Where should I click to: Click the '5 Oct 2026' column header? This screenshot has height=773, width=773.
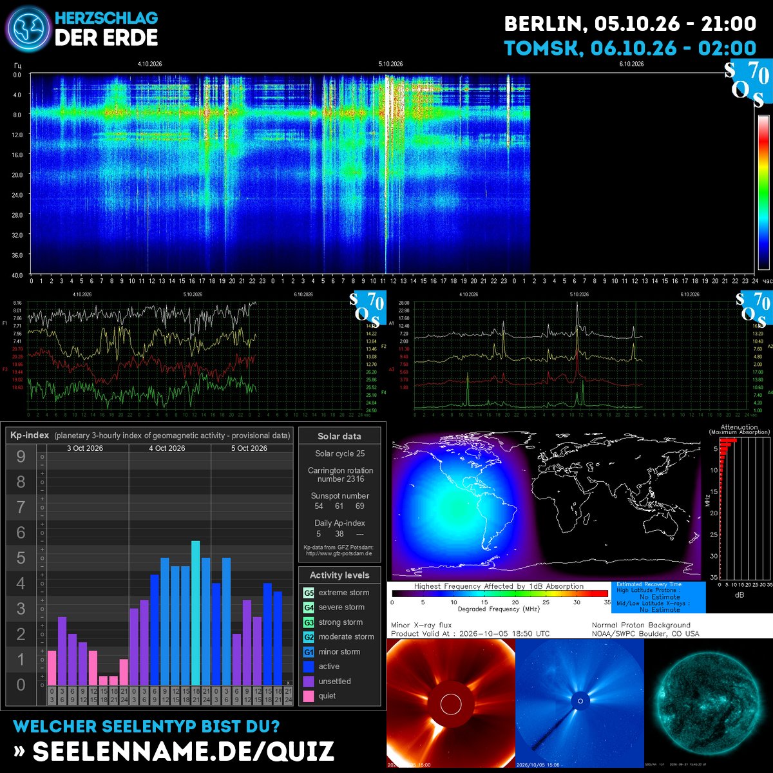click(x=249, y=448)
